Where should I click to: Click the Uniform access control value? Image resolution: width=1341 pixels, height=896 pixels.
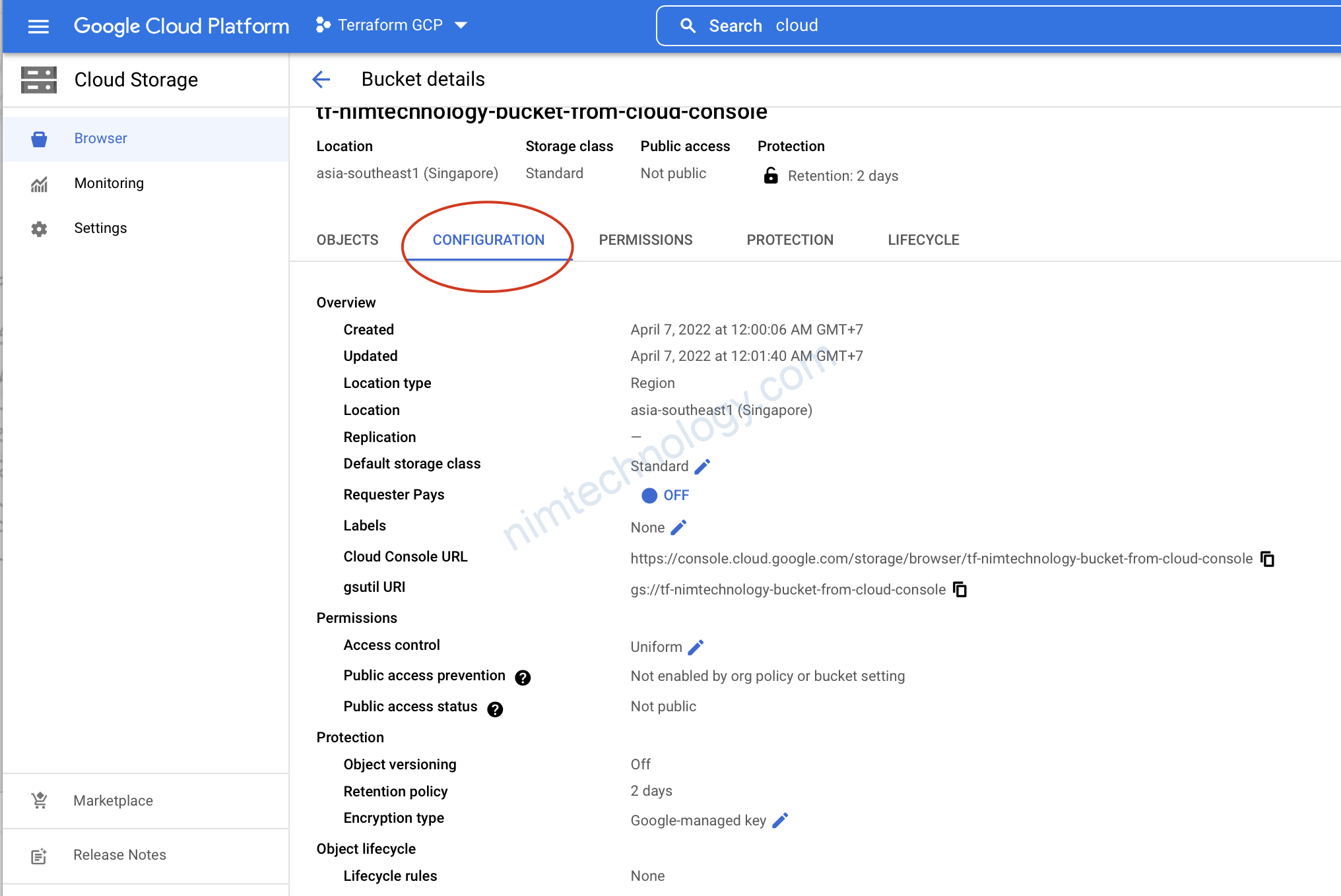(x=657, y=647)
